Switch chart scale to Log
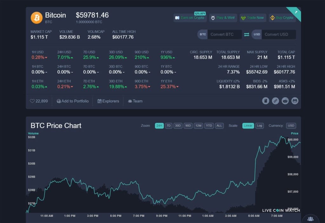 coord(260,126)
